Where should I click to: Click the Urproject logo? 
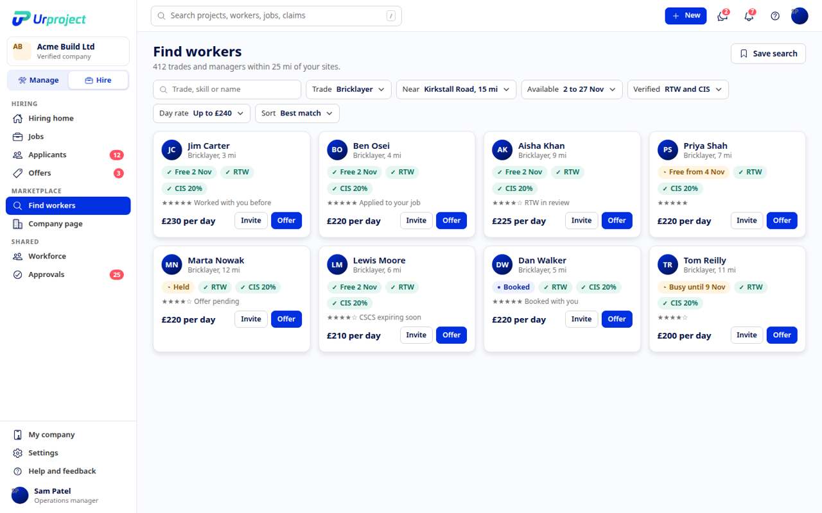pyautogui.click(x=49, y=19)
